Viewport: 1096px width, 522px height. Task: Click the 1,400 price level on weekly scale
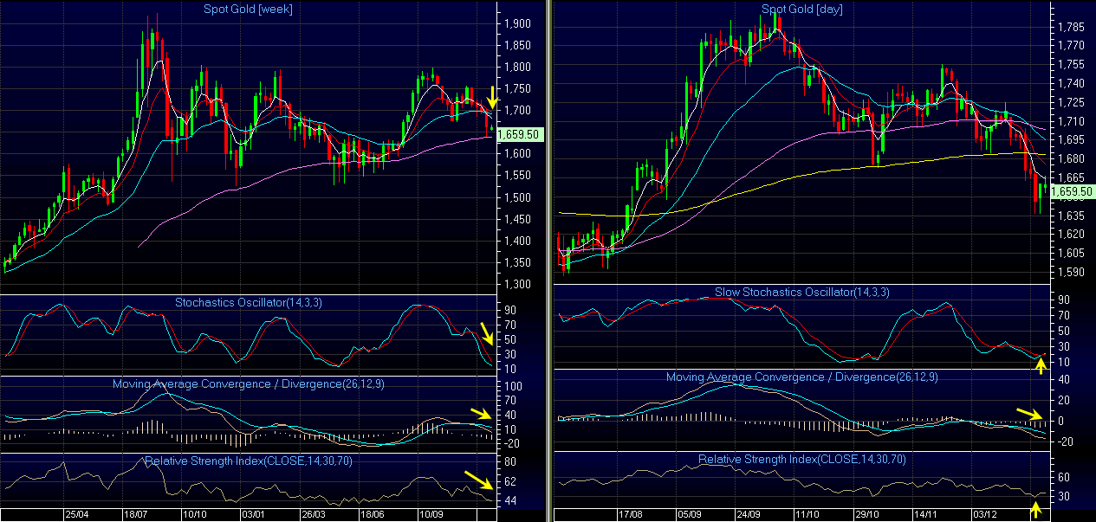pyautogui.click(x=517, y=241)
